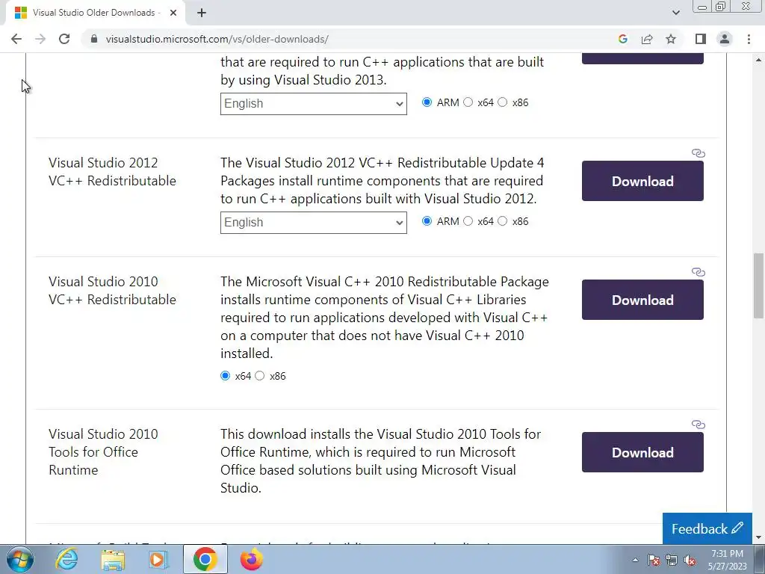Click Chrome icon in taskbar
The width and height of the screenshot is (765, 574).
pos(205,559)
